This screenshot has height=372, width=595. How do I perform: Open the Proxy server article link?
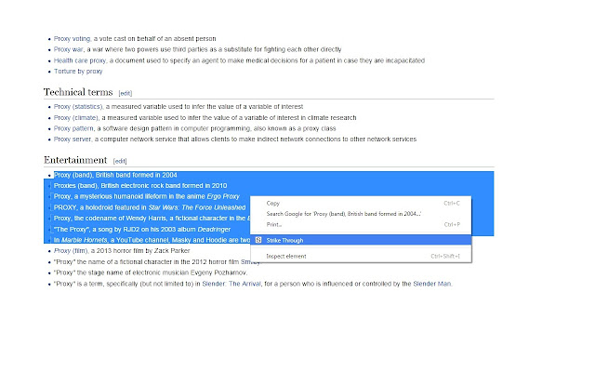pos(73,139)
